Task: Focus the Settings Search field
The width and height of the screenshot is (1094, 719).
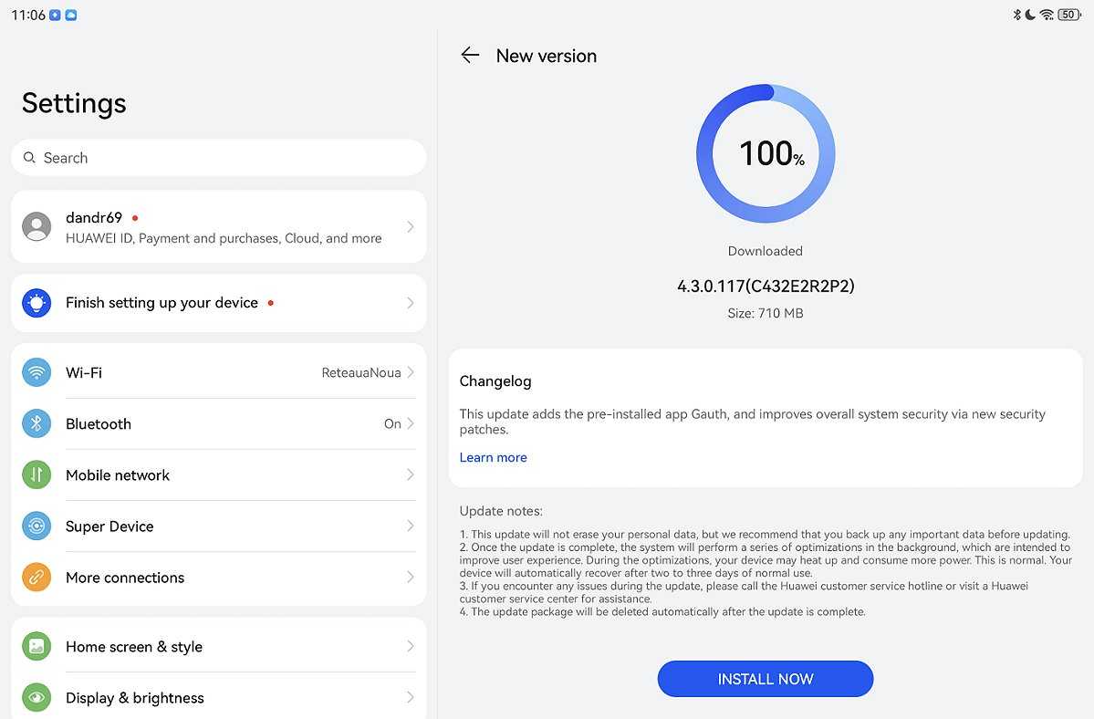Action: click(x=219, y=158)
